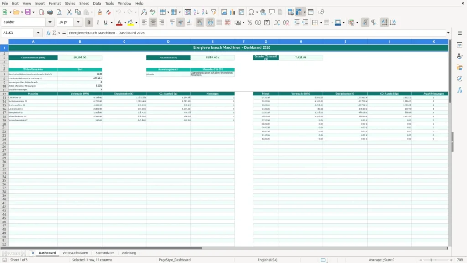This screenshot has width=467, height=263.
Task: Open the Function Wizard fx icon
Action: click(48, 33)
